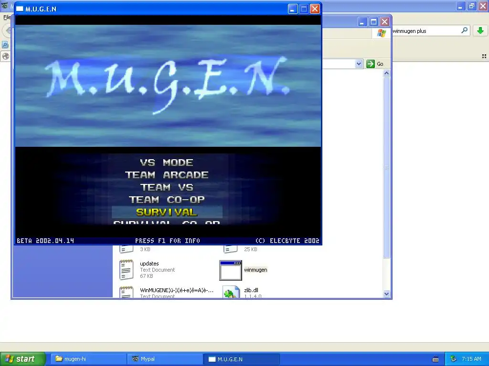Click the M.U.G.E.N taskbar button
Viewport: 489px width, 366px height.
pos(241,359)
